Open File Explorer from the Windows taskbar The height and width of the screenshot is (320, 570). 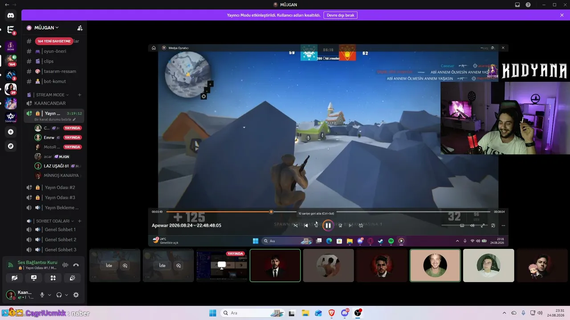[305, 313]
